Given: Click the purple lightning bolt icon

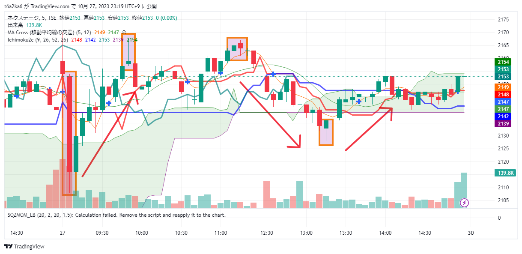Looking at the screenshot, I should pos(464,202).
